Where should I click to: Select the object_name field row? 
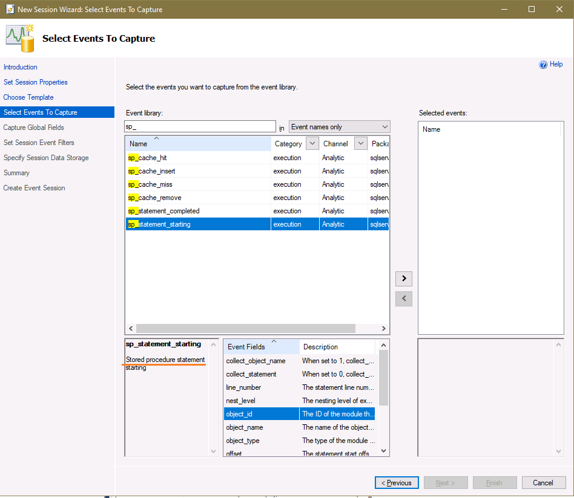coord(300,427)
